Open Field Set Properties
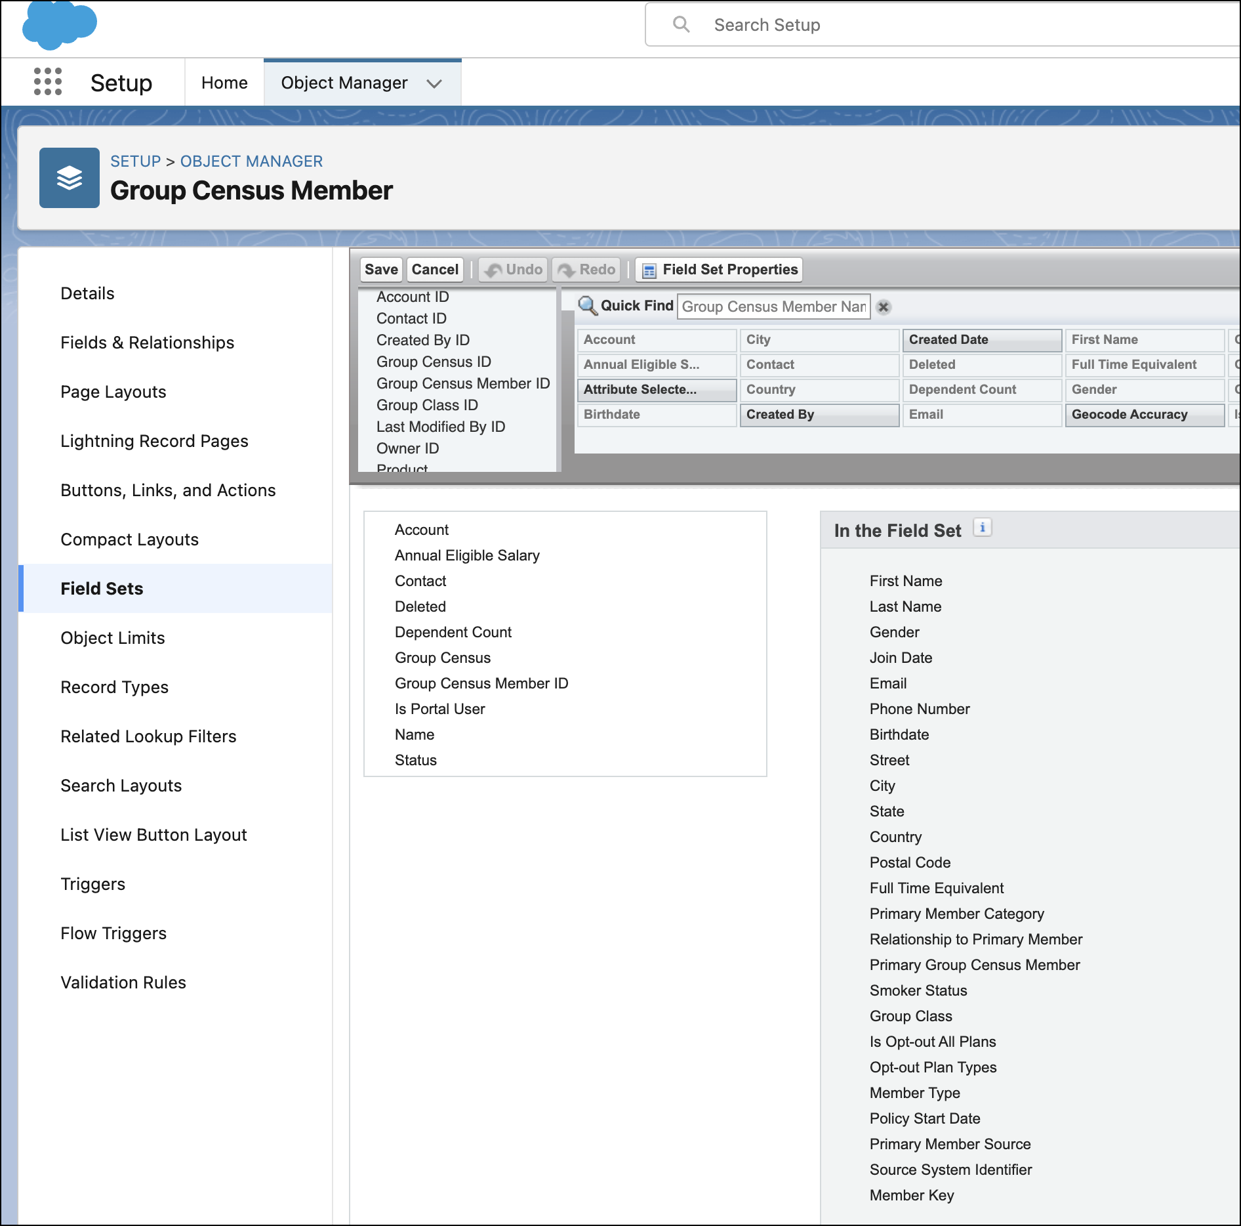 [x=719, y=270]
